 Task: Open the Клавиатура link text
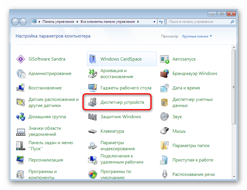pos(112,131)
